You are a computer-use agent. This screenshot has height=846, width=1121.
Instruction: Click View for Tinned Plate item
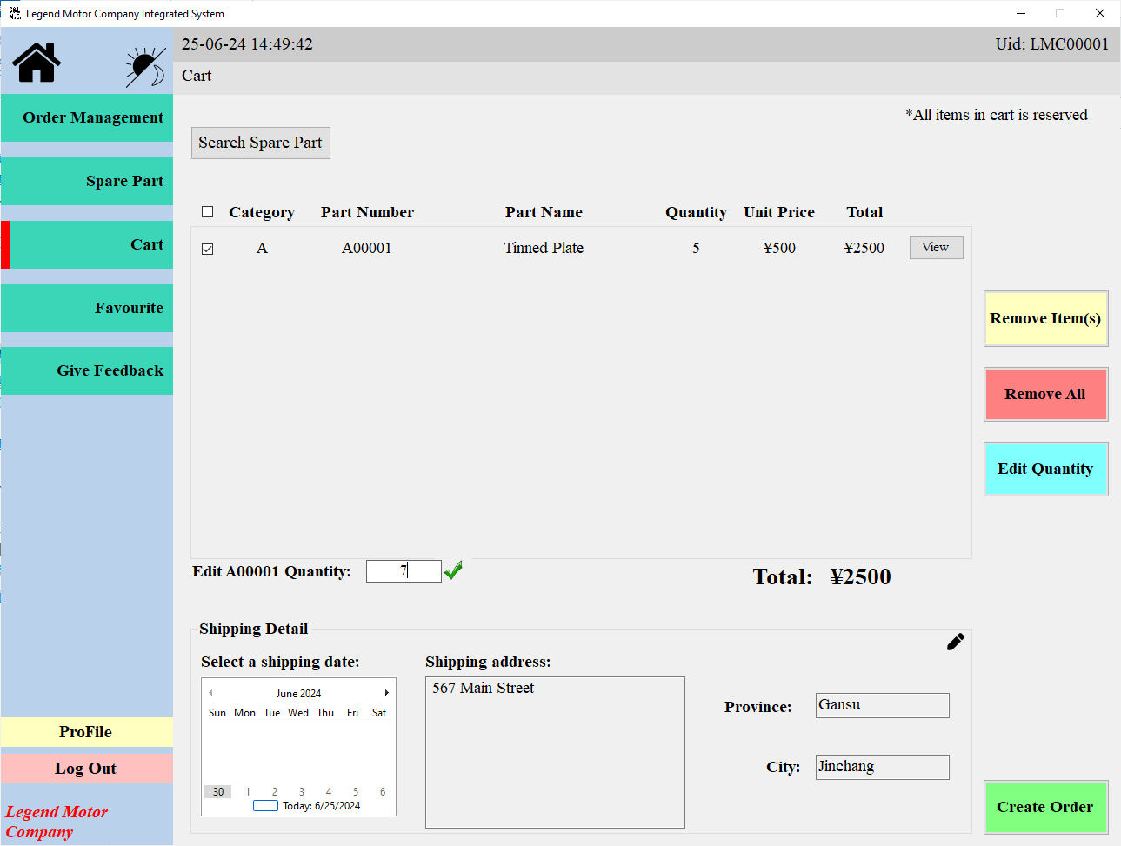point(936,248)
